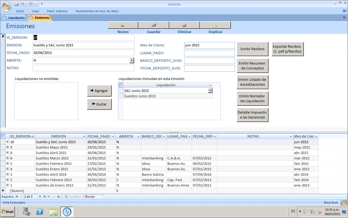
Task: Click the Guardar save icon button
Action: (x=154, y=25)
